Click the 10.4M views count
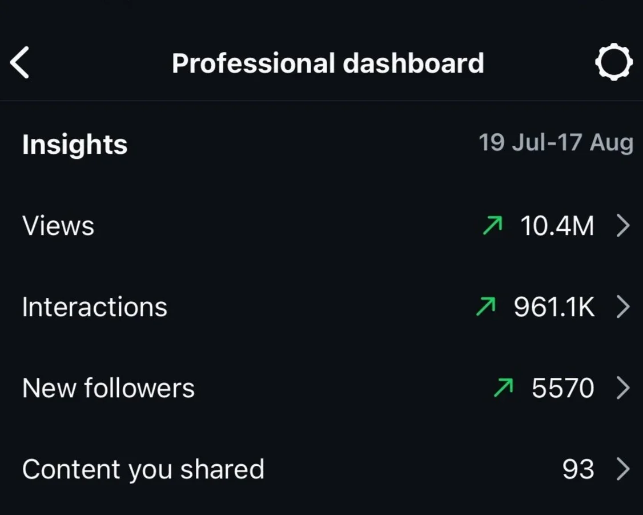Image resolution: width=643 pixels, height=515 pixels. point(557,226)
